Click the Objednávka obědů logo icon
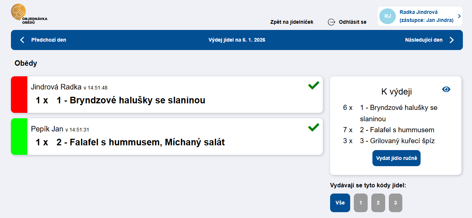The height and width of the screenshot is (218, 472). coord(19,12)
